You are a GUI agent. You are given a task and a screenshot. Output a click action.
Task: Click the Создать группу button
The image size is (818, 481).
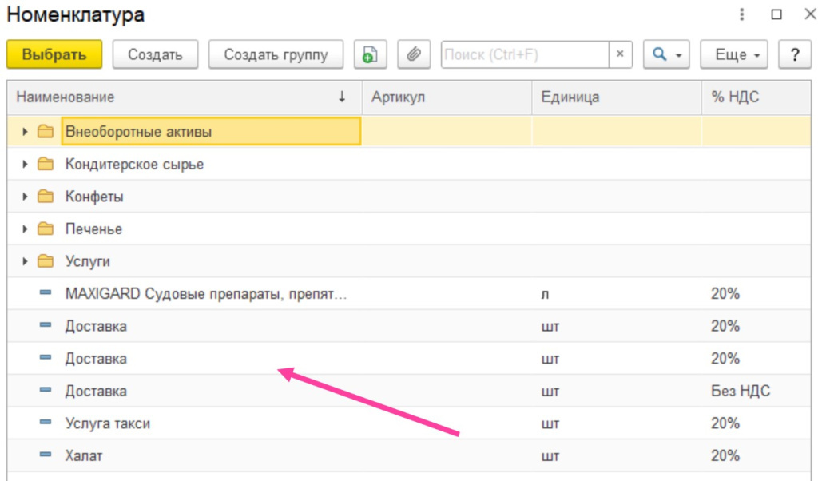pyautogui.click(x=276, y=54)
